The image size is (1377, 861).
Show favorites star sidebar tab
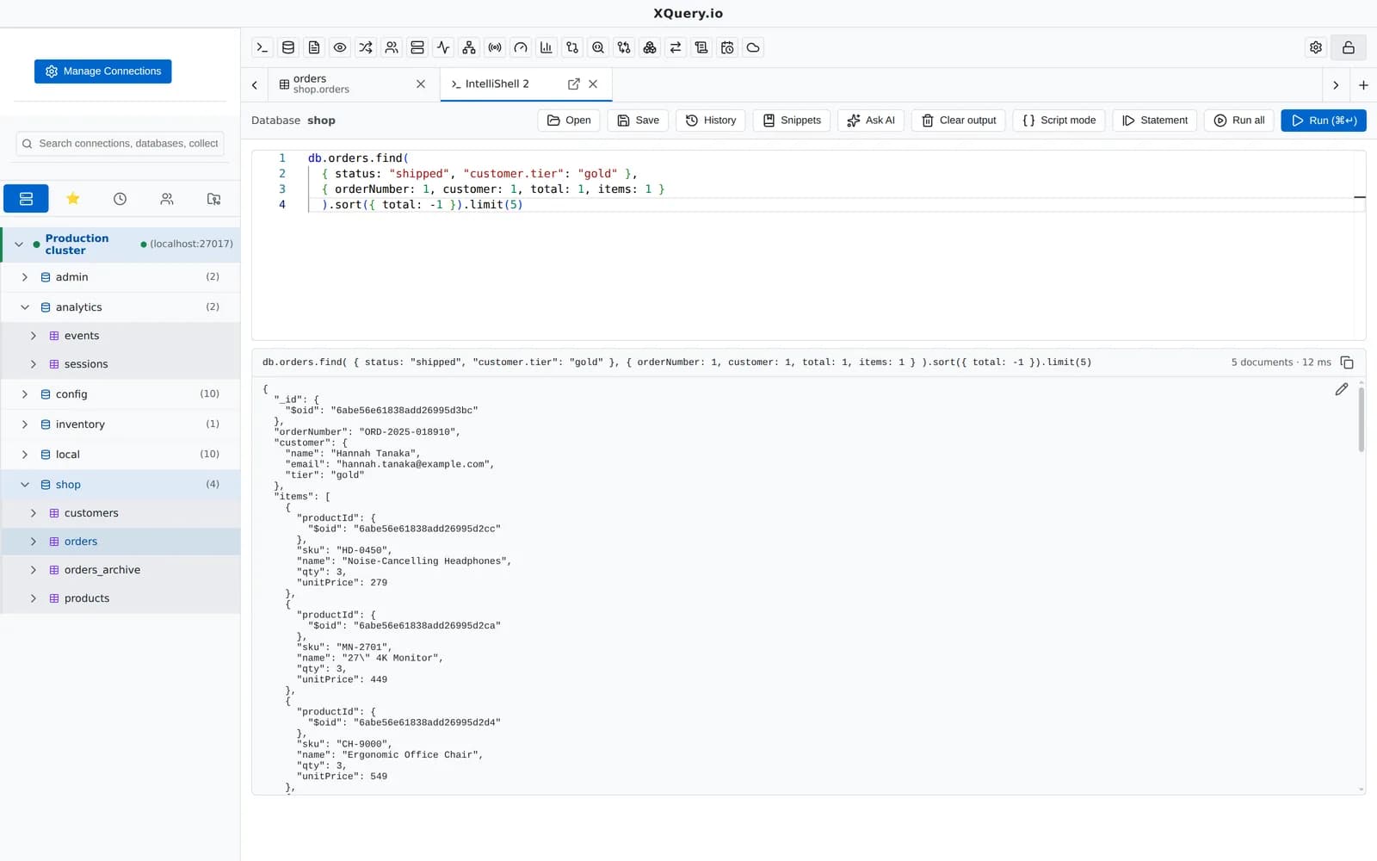pyautogui.click(x=73, y=199)
